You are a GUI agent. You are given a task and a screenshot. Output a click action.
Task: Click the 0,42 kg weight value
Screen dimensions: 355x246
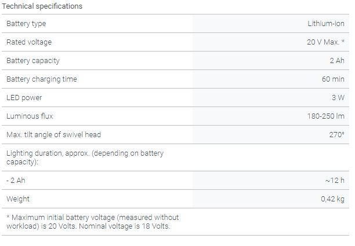[x=332, y=199]
